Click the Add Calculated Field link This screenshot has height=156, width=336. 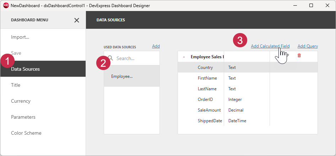270,46
